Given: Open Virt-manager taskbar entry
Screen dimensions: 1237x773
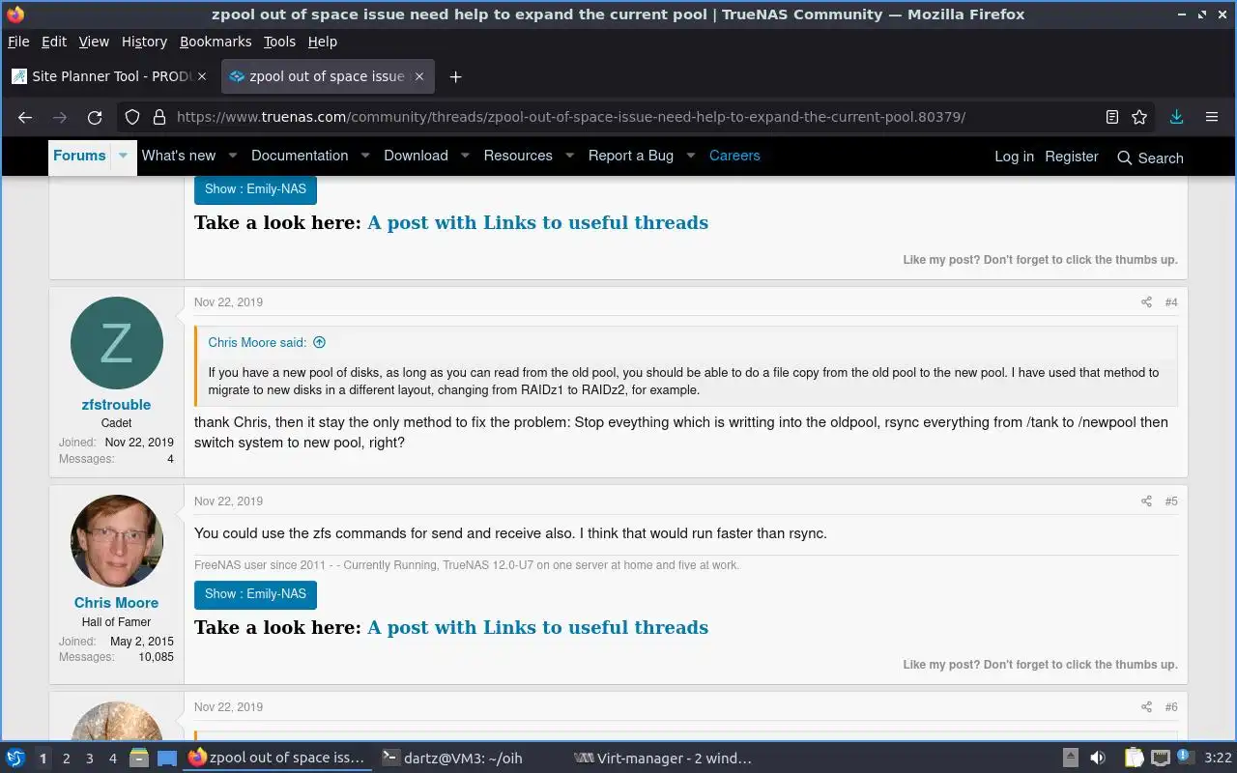Looking at the screenshot, I should [663, 759].
